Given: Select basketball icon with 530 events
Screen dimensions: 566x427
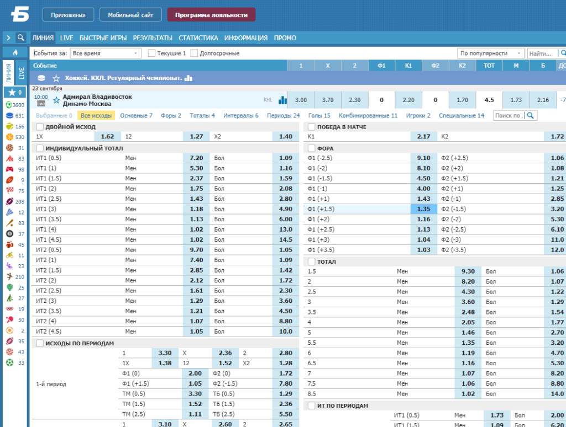Looking at the screenshot, I should tap(9, 137).
